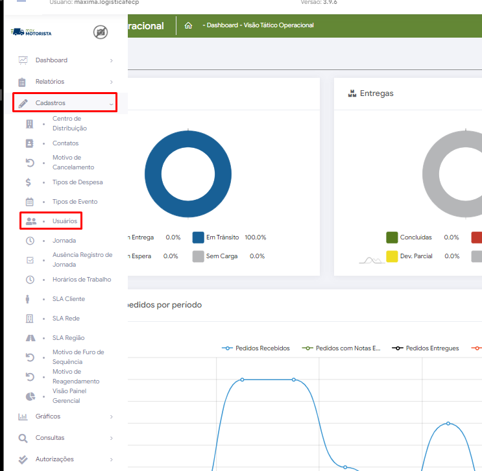Open the Autorizações menu item
Viewport: 482px width, 471px height.
(x=54, y=459)
